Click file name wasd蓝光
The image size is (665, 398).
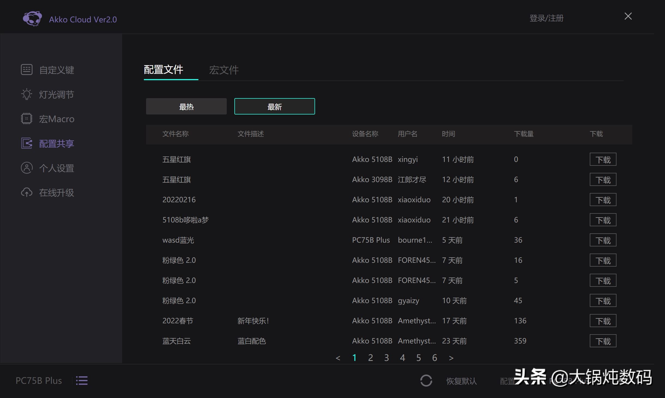(x=178, y=240)
